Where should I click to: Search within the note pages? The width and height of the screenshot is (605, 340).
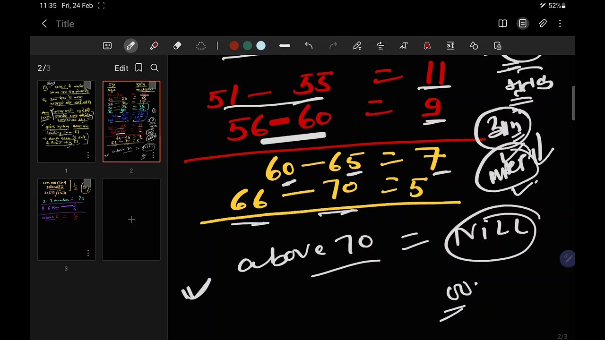[x=155, y=68]
